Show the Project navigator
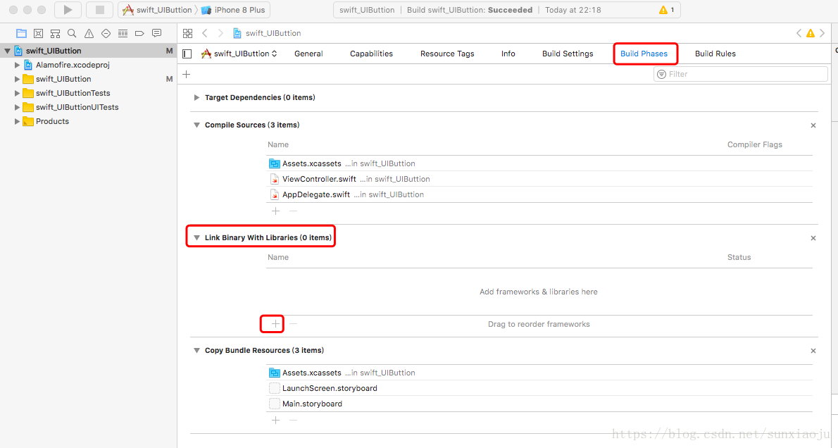Screen dimensions: 838x448 [x=21, y=33]
